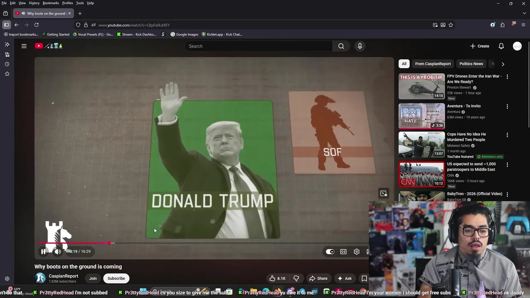Open the CaspianReport channel avatar
Viewport: 530px width, 298px height.
[x=40, y=278]
